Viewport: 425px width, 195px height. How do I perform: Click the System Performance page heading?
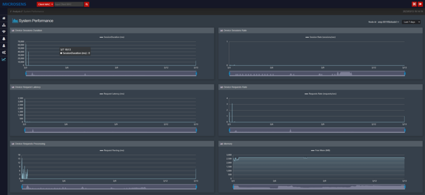coord(36,21)
